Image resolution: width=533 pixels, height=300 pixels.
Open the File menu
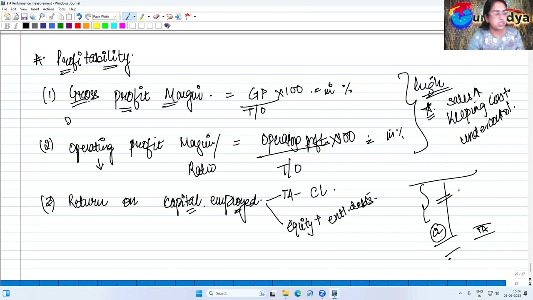click(4, 9)
